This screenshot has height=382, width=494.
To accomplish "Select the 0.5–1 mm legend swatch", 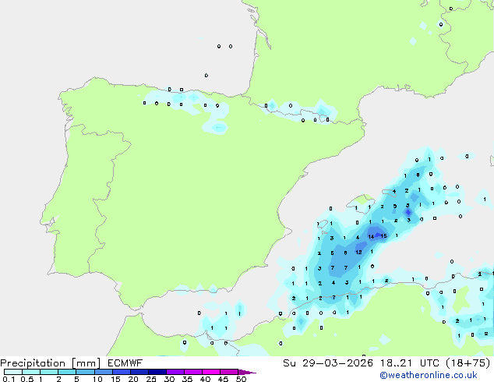I will [x=31, y=372].
